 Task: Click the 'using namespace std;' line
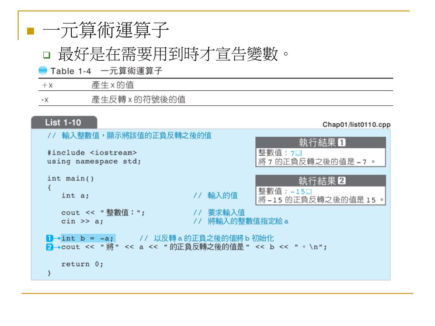(x=94, y=161)
